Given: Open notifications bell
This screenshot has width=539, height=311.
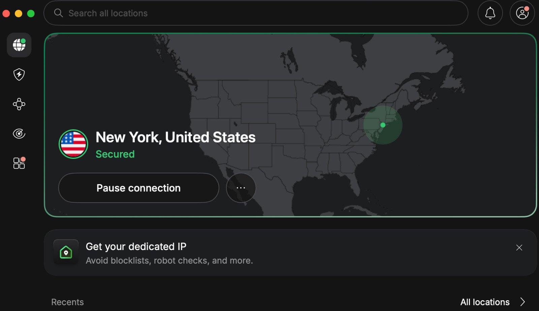Looking at the screenshot, I should point(490,13).
